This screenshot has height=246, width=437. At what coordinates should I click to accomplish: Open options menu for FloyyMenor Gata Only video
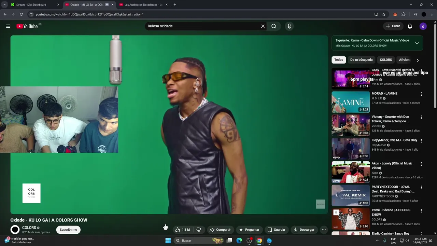[421, 140]
